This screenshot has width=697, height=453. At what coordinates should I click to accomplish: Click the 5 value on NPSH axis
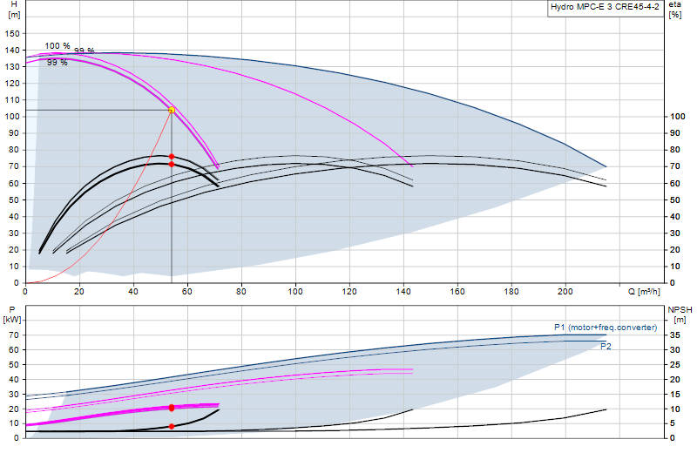[672, 423]
